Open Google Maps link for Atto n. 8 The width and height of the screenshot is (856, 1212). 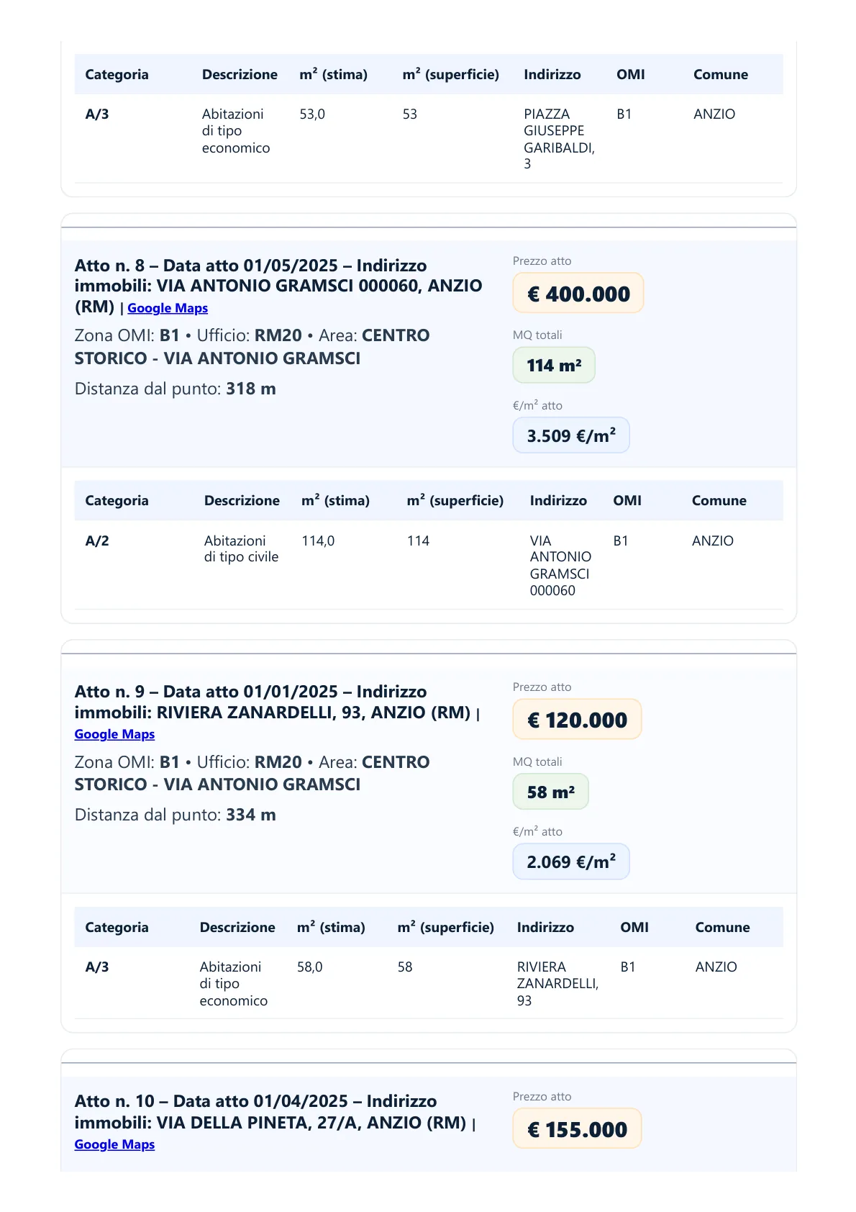[x=168, y=308]
